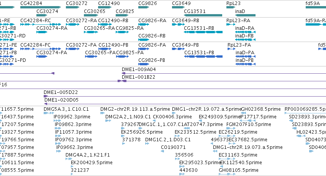Click EST EC31163.5prime label
The height and width of the screenshot is (176, 326).
pyautogui.click(x=238, y=155)
